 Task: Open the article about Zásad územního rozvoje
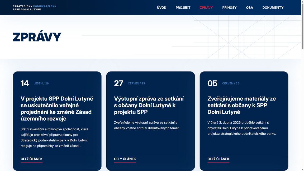(57, 108)
